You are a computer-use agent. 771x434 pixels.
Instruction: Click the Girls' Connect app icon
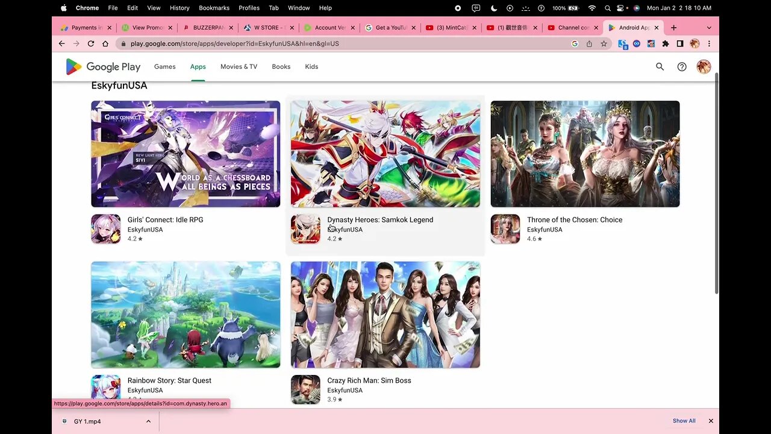click(x=105, y=229)
